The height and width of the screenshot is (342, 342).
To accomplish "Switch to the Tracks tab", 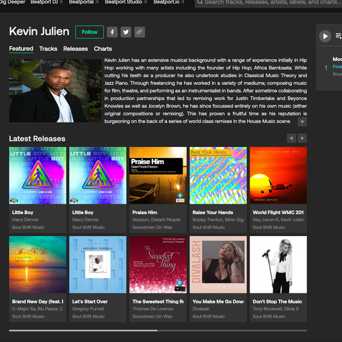I will pos(49,49).
